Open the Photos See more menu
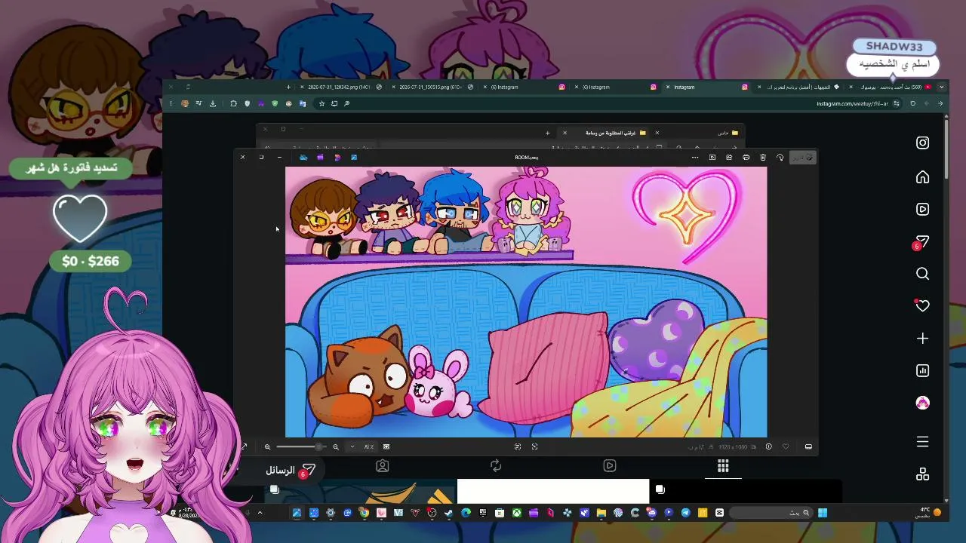This screenshot has width=966, height=543. pyautogui.click(x=695, y=158)
